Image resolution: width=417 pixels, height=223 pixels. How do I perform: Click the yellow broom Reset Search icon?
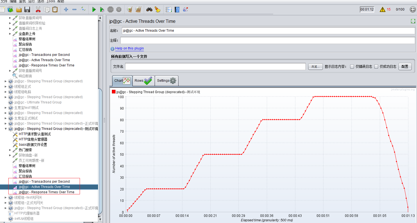158,9
